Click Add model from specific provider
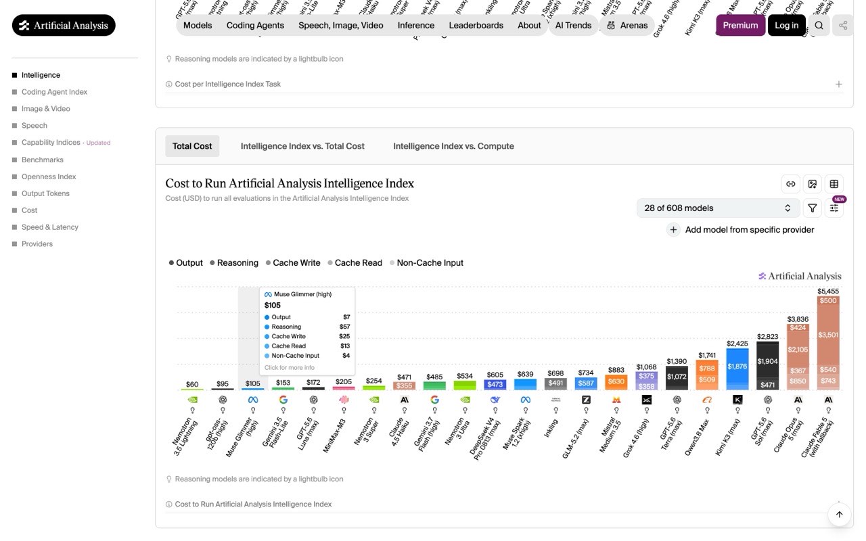The width and height of the screenshot is (866, 541). point(750,230)
